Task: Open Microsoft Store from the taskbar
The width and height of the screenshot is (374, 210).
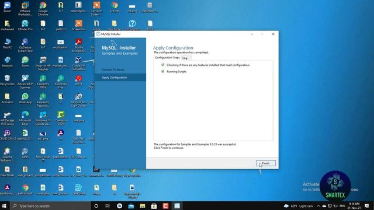Action: (154, 206)
